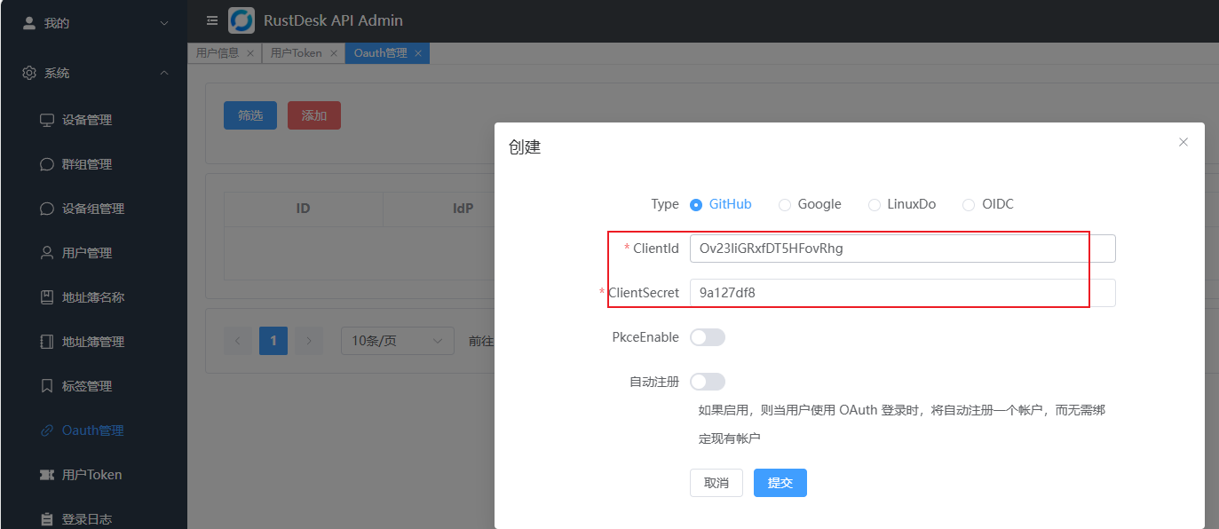Open 用户Token via its ticket icon
Viewport: 1219px width, 529px height.
point(47,475)
